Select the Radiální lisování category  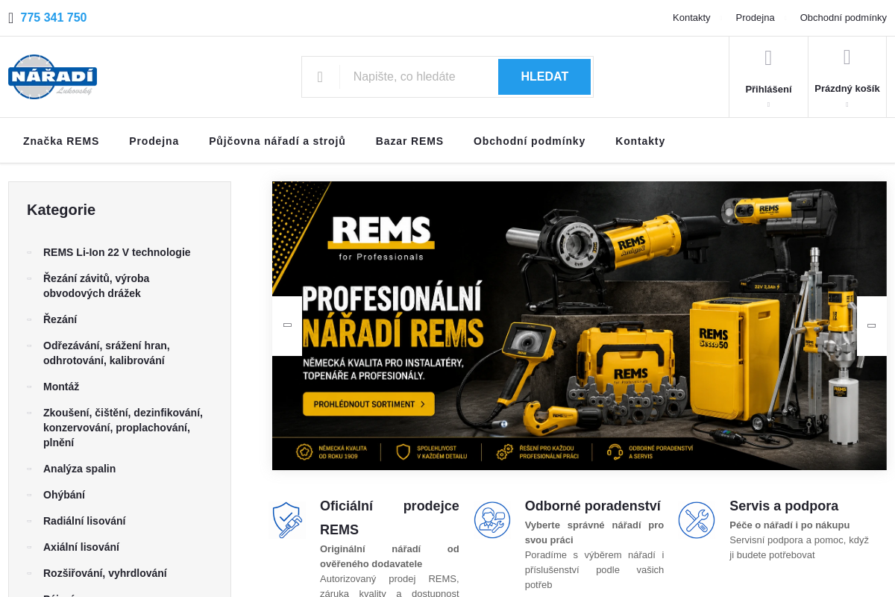click(x=84, y=521)
